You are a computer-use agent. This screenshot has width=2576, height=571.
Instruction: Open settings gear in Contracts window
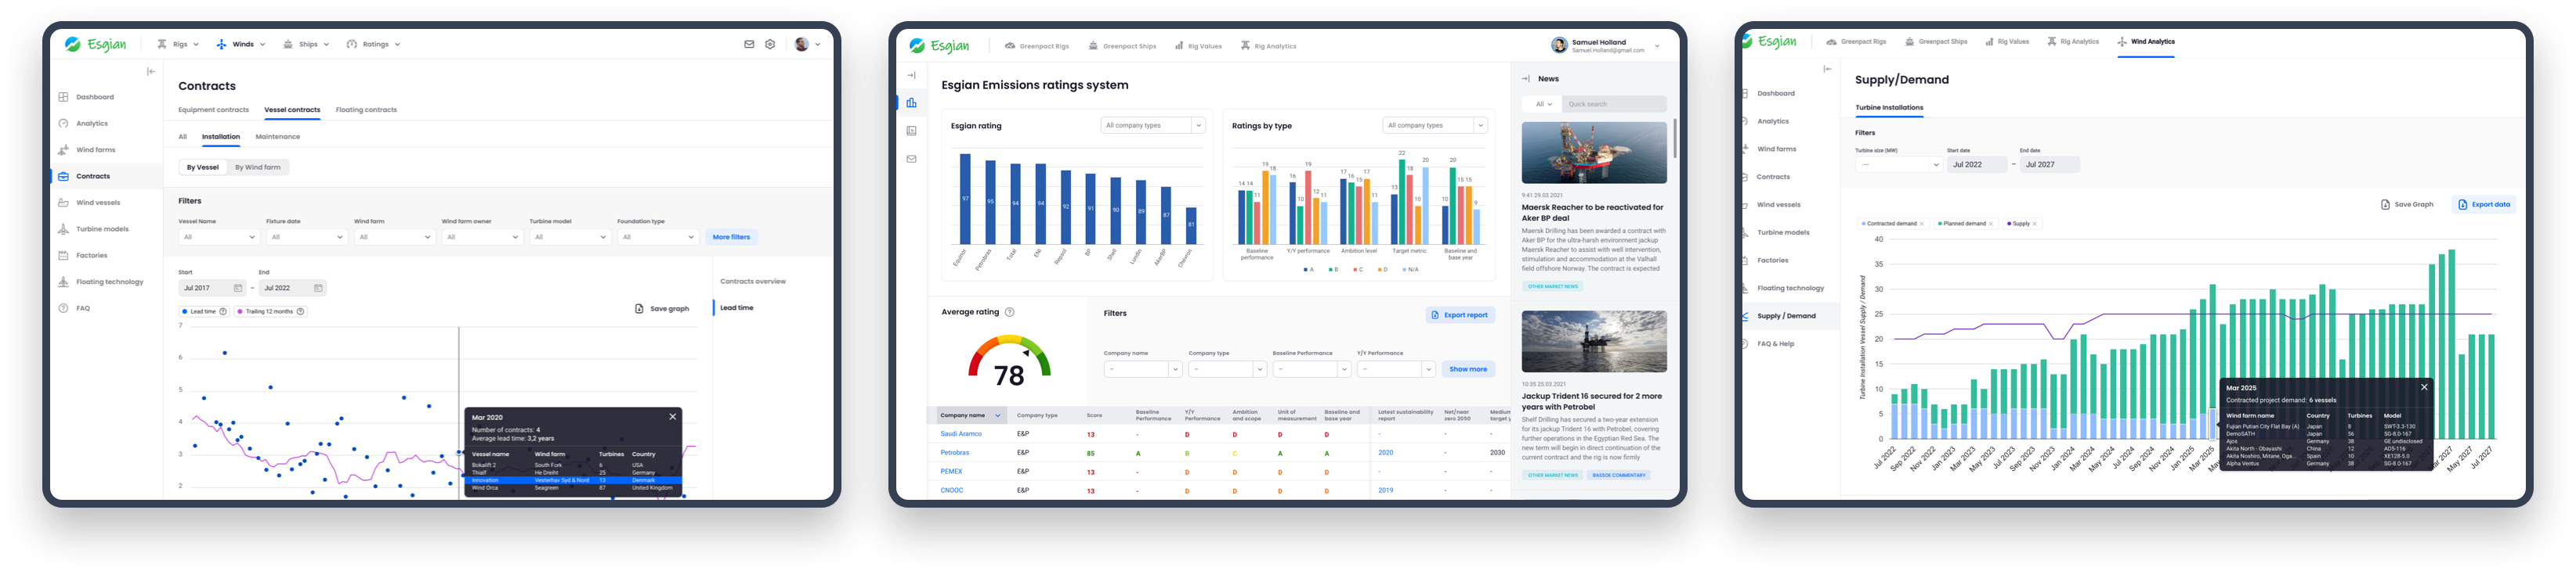click(x=770, y=44)
